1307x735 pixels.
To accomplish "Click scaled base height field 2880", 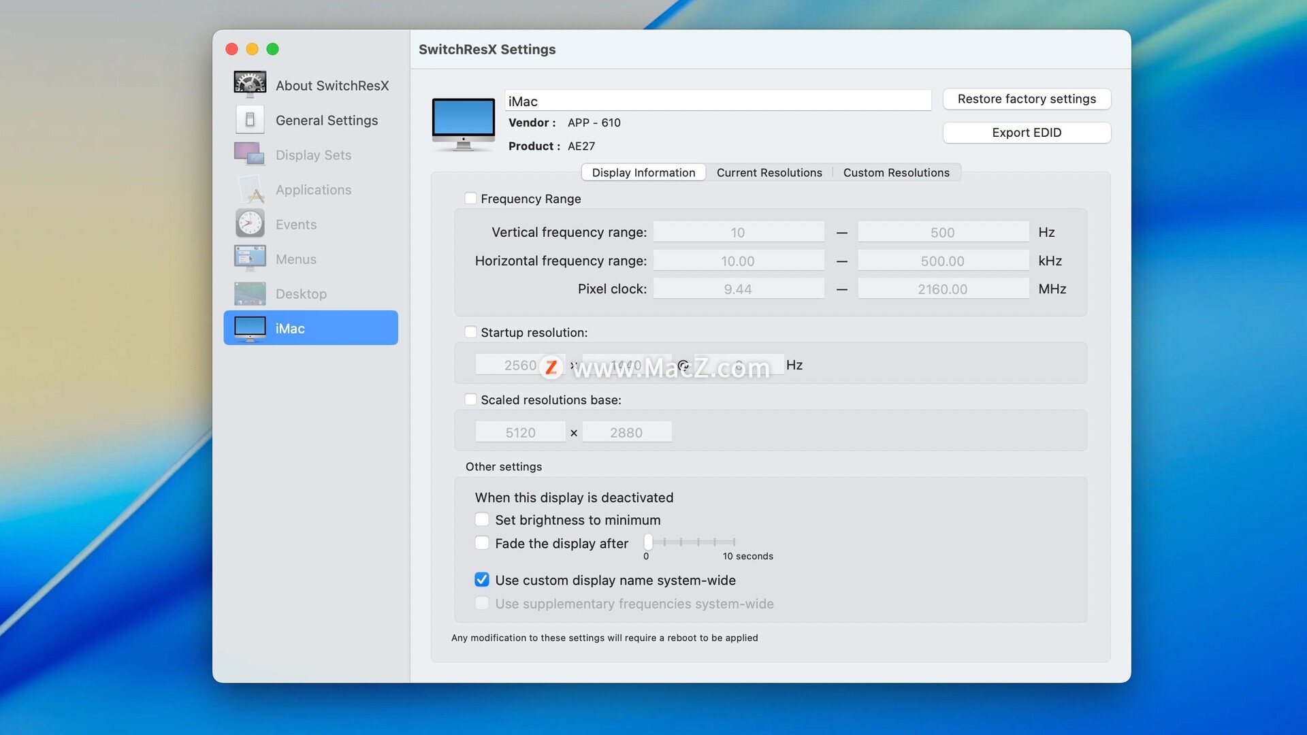I will (x=626, y=432).
